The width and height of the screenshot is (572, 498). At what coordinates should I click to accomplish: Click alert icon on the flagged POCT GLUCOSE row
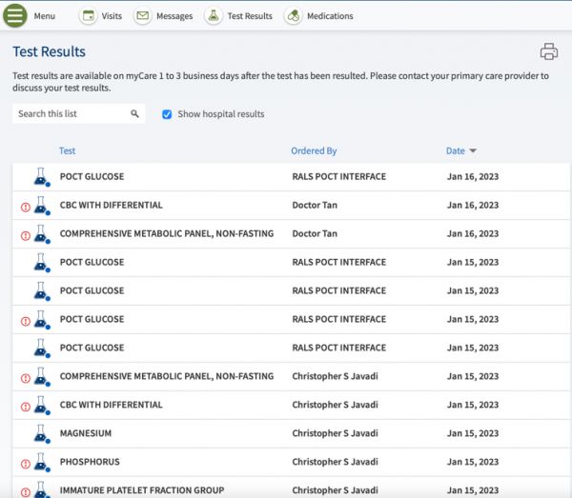coord(26,321)
